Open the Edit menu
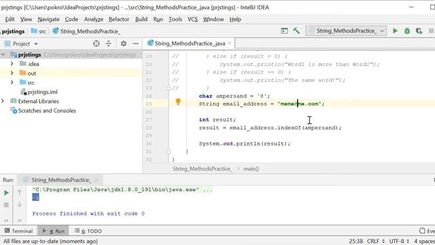 point(10,19)
